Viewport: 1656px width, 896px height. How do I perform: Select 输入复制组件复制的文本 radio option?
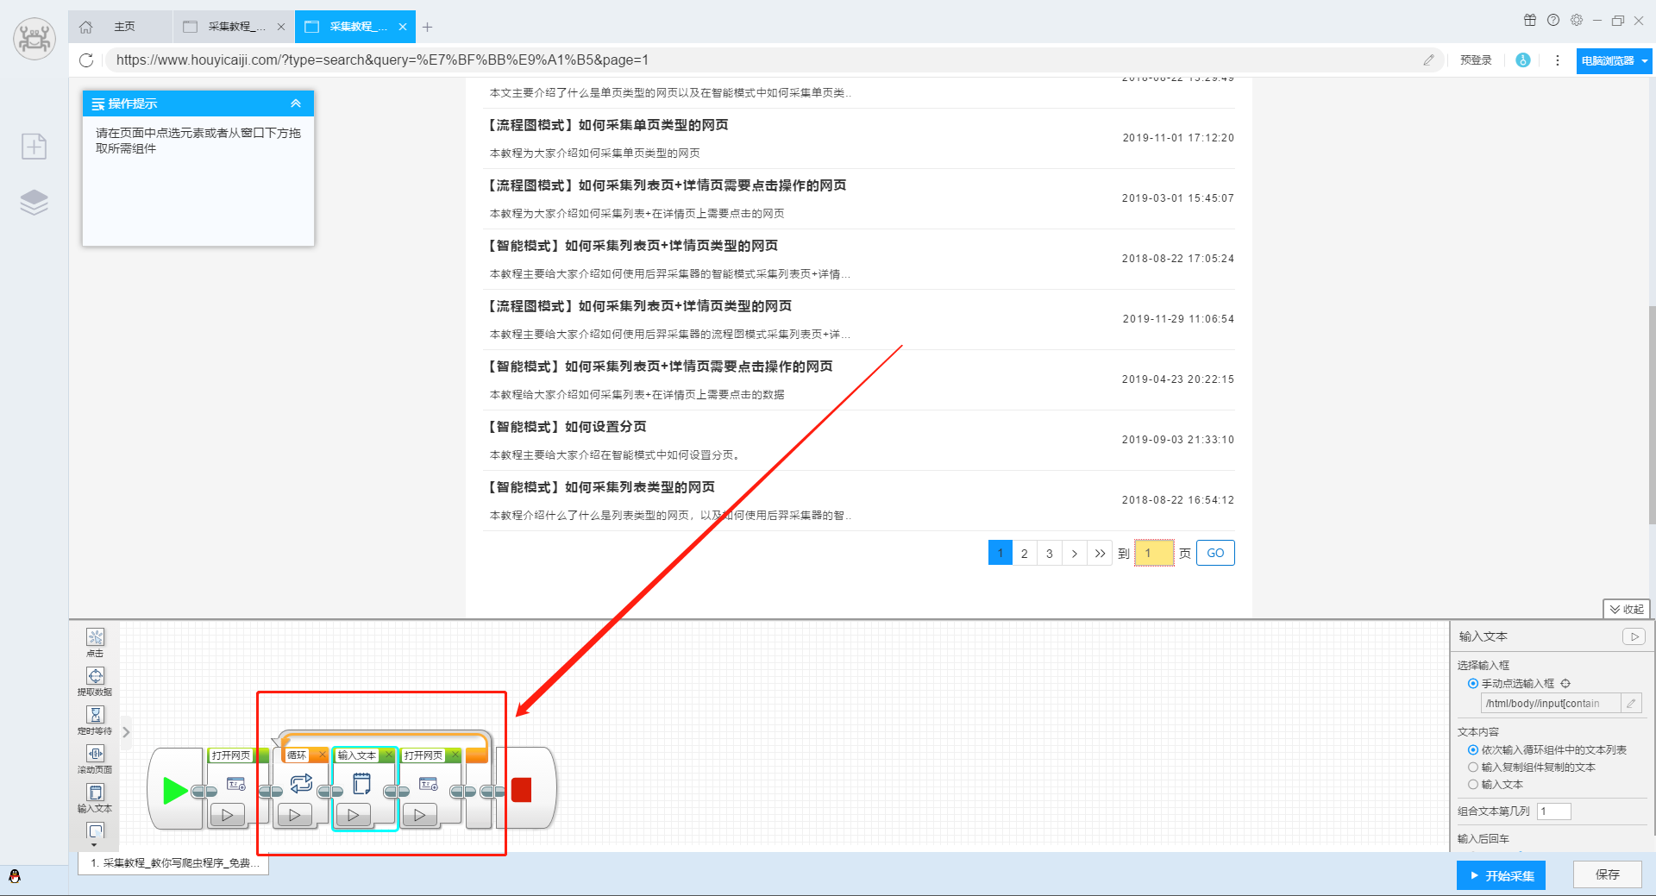[x=1473, y=768]
